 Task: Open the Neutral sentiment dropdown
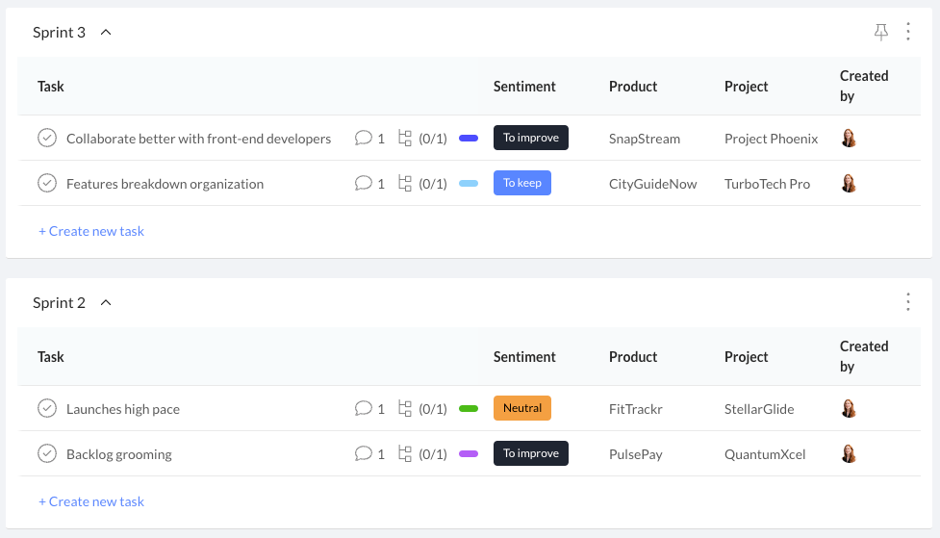point(521,408)
